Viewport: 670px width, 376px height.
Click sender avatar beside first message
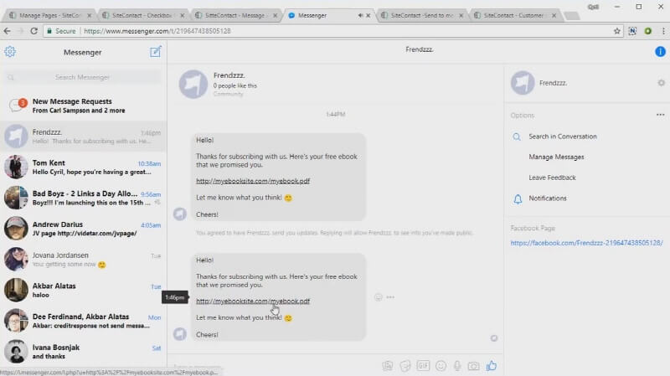click(x=180, y=214)
